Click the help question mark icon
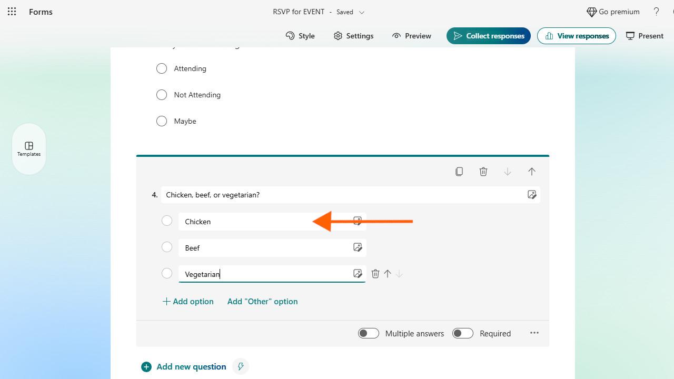Image resolution: width=674 pixels, height=379 pixels. [656, 12]
